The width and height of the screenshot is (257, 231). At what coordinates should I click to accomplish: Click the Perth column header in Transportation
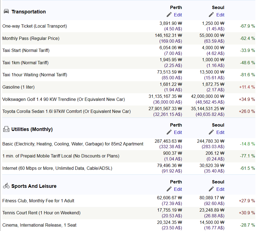[176, 8]
